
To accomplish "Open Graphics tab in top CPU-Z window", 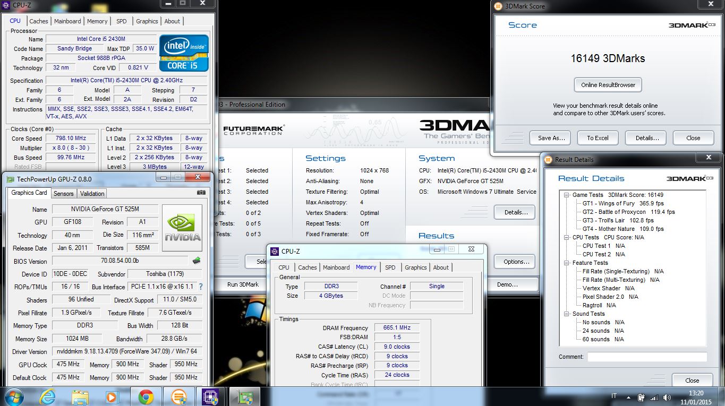I will point(147,21).
